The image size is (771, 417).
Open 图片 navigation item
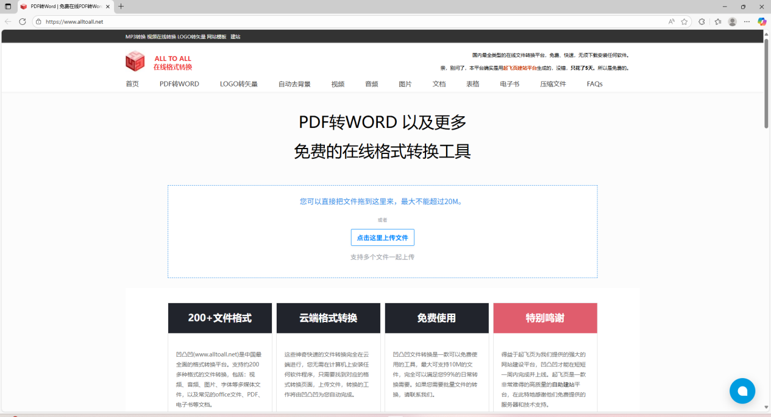[405, 84]
